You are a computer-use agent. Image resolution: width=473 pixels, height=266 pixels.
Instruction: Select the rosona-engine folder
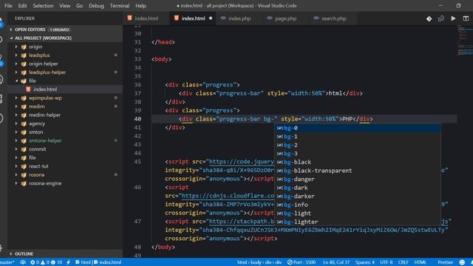tap(65, 183)
